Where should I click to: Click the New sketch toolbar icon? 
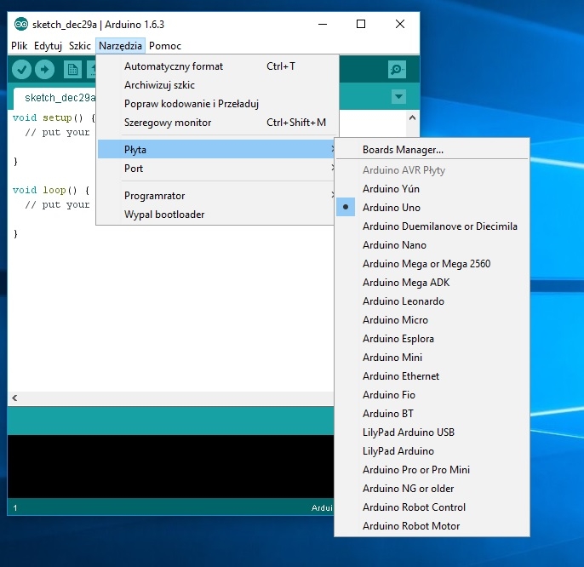click(72, 69)
